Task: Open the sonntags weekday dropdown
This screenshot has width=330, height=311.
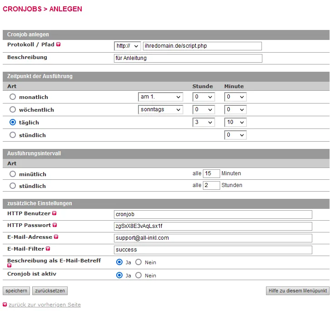Action: point(160,109)
